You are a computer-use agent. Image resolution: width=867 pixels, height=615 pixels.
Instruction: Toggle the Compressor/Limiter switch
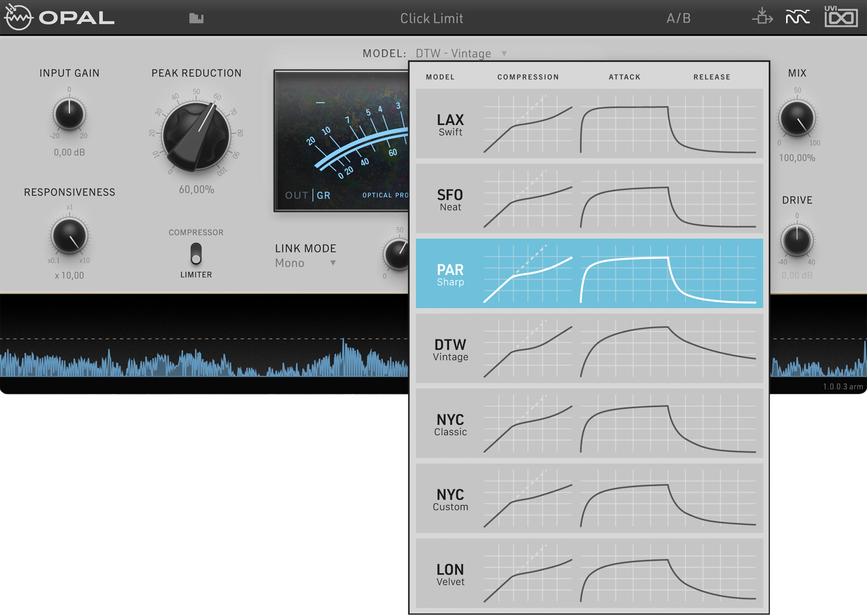pos(196,253)
